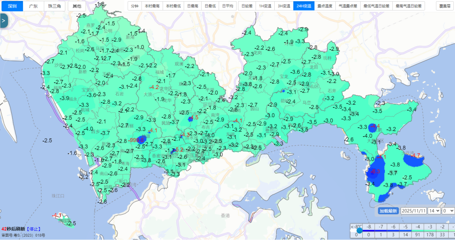Switch to 日平均 temperature view

[x=227, y=6]
